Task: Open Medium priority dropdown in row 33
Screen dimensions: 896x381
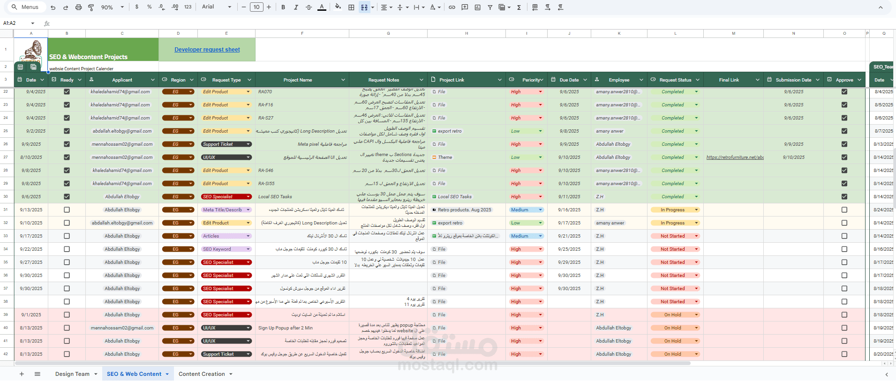Action: pos(540,236)
